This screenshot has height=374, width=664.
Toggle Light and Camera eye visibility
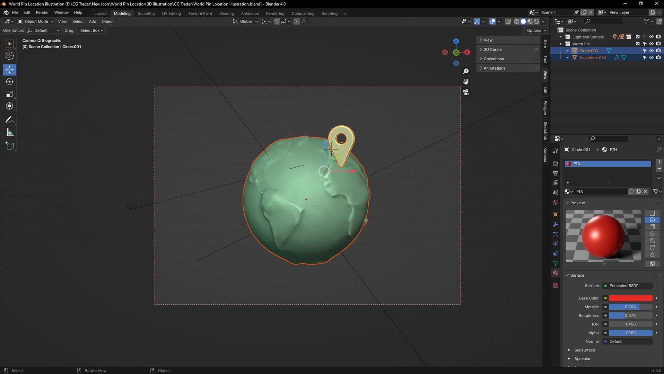pos(651,37)
